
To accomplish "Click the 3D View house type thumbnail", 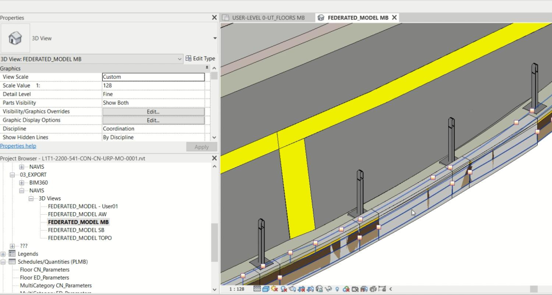I will tap(15, 38).
